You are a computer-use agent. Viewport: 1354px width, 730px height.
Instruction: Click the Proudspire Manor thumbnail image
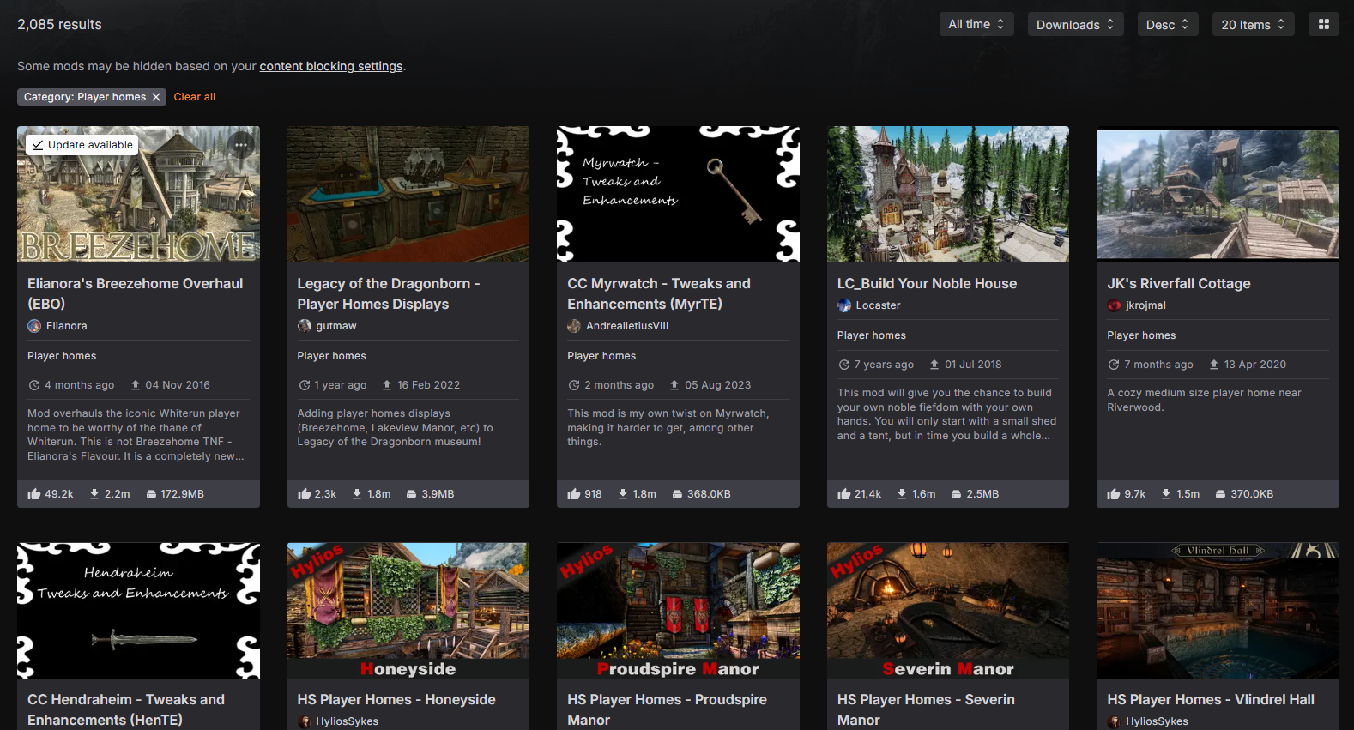coord(678,611)
